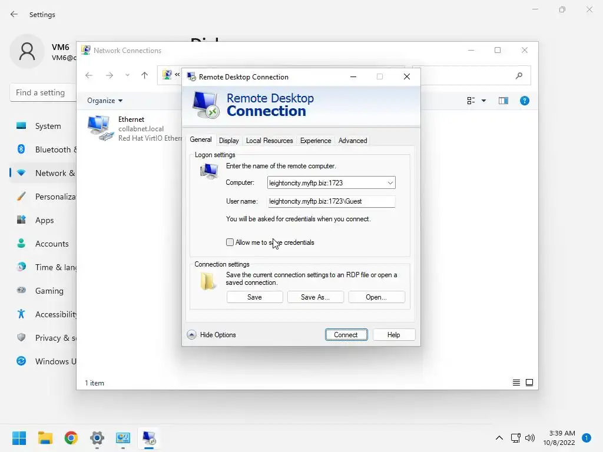This screenshot has height=452, width=603.
Task: Switch to large icons view in status bar
Action: [529, 383]
